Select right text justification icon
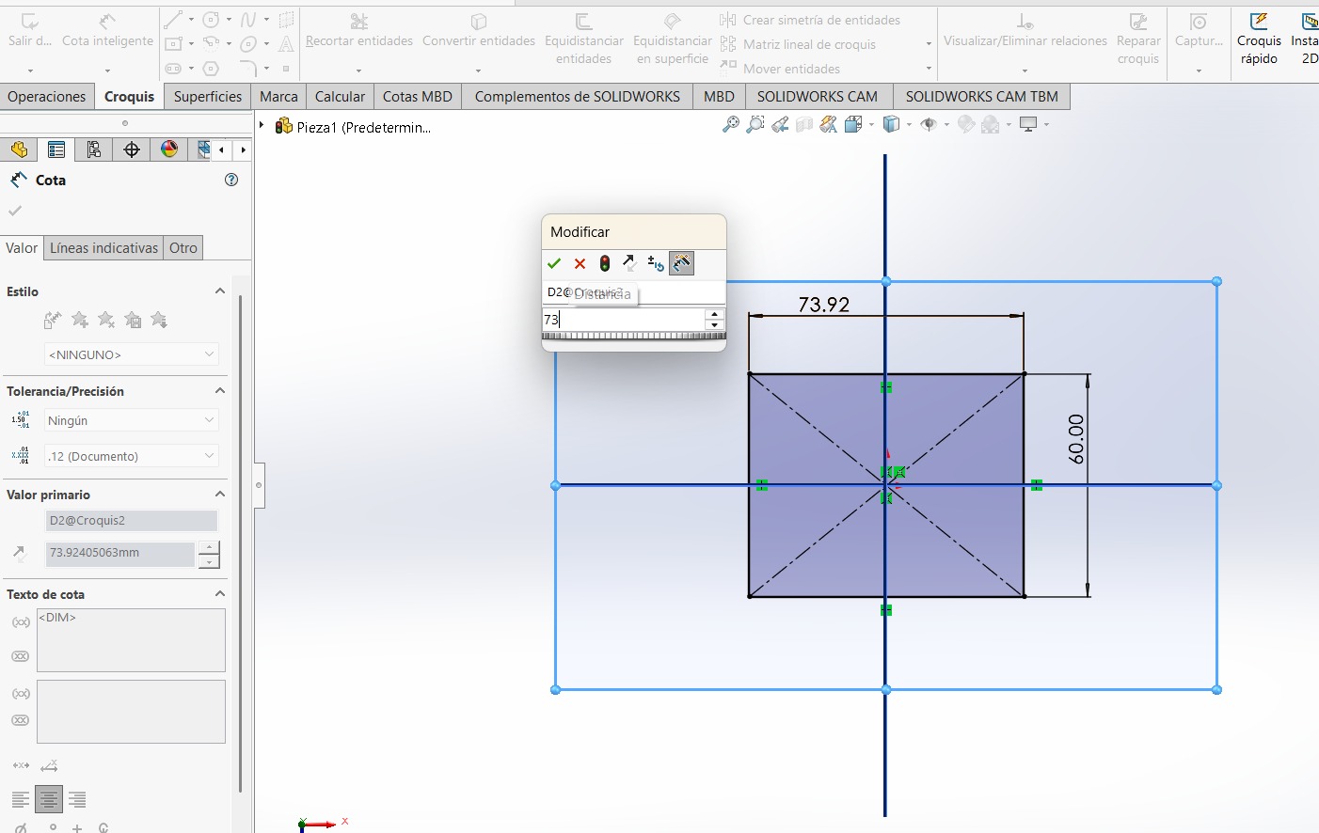The width and height of the screenshot is (1319, 833). (x=77, y=800)
